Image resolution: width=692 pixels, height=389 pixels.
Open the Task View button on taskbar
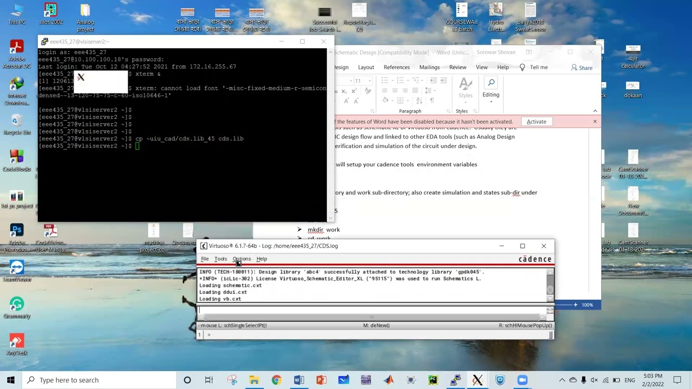tap(209, 380)
